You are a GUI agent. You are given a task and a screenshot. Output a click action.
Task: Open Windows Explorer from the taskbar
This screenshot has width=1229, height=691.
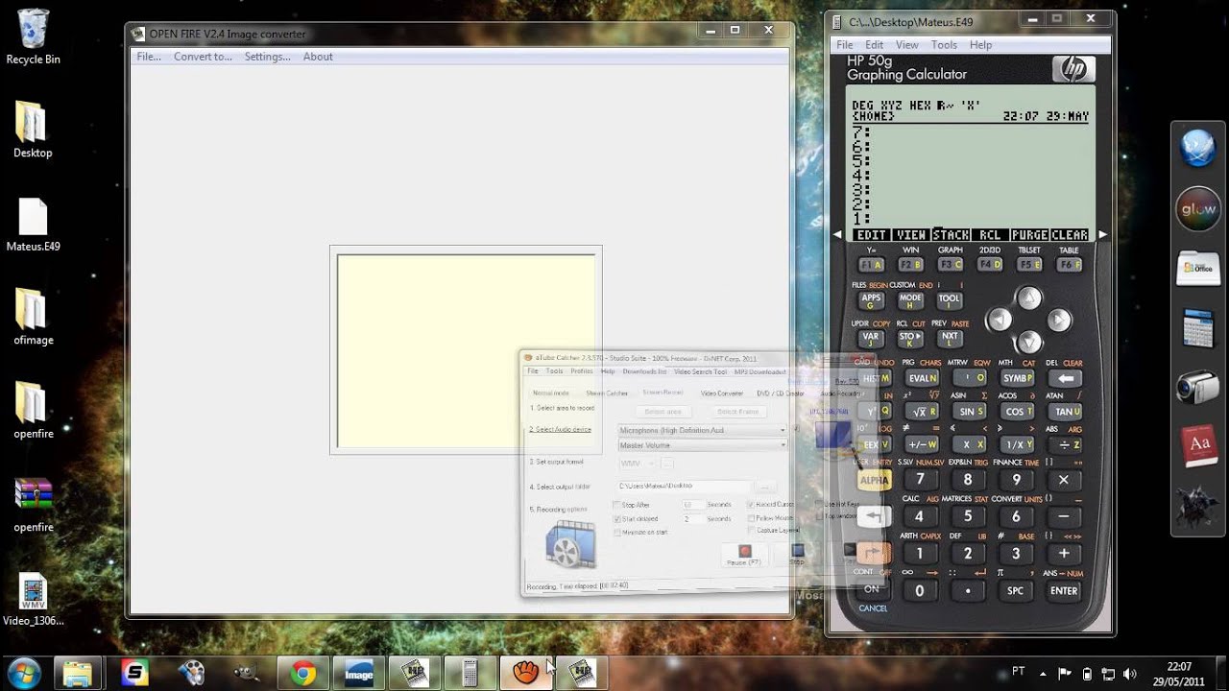point(79,674)
